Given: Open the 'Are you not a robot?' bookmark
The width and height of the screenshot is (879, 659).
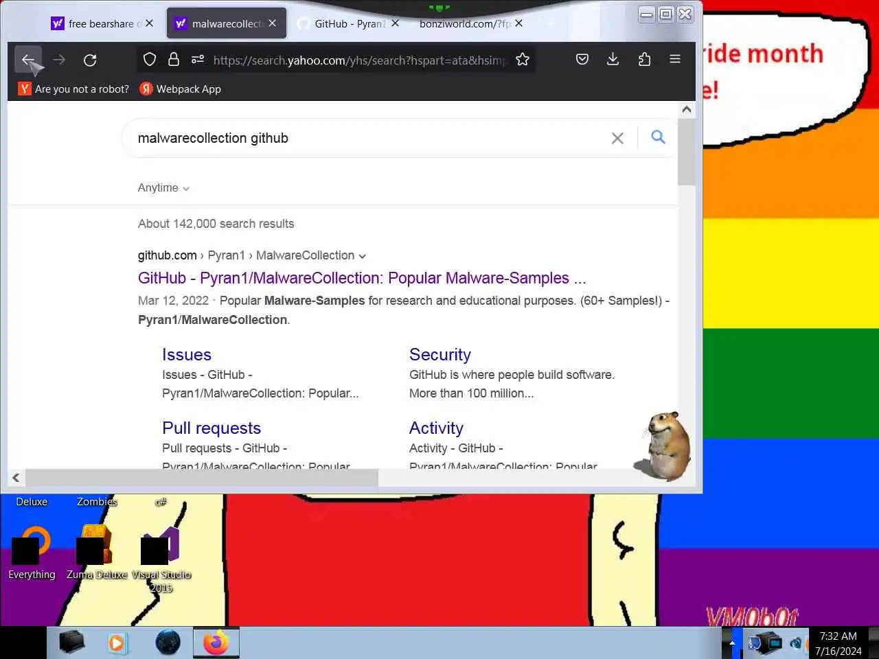Looking at the screenshot, I should click(73, 89).
